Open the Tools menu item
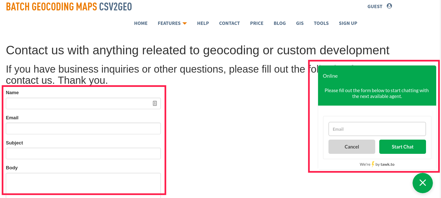Viewport: 441px width, 198px height. (321, 23)
